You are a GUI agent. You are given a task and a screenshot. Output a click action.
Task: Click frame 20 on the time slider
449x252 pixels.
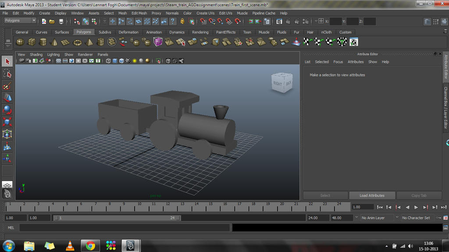(x=282, y=206)
